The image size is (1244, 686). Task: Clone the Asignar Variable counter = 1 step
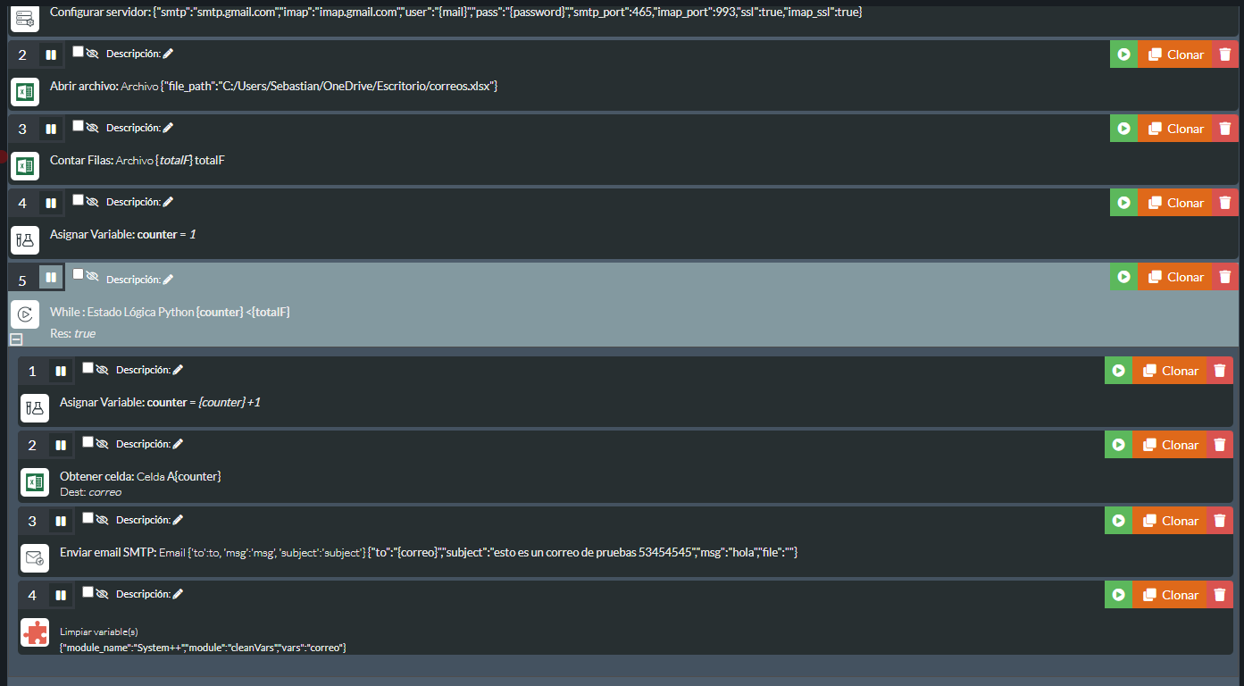(1175, 203)
